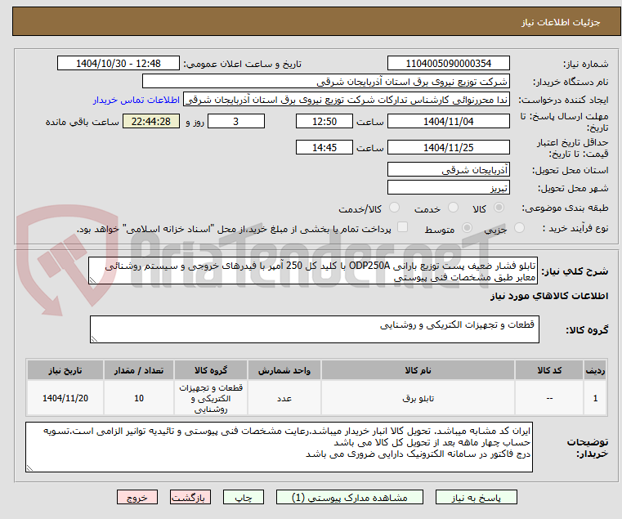Screen dimensions: 622x519
Task: Select the کالا radio button
Action: coord(499,208)
